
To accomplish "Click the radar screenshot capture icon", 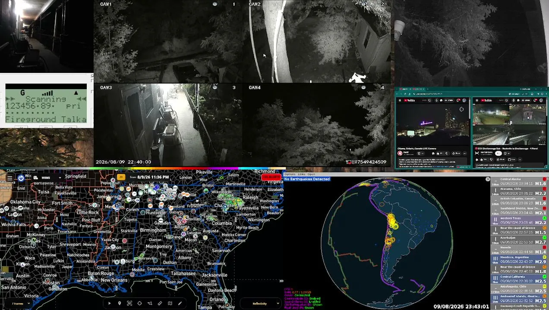I will click(129, 304).
